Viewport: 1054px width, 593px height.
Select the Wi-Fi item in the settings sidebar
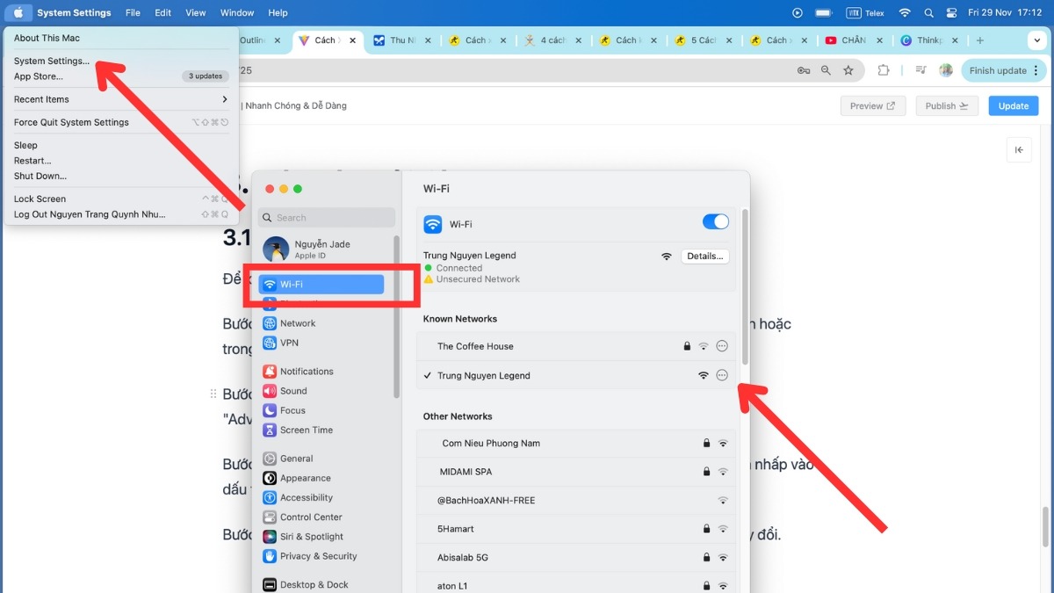tap(321, 285)
